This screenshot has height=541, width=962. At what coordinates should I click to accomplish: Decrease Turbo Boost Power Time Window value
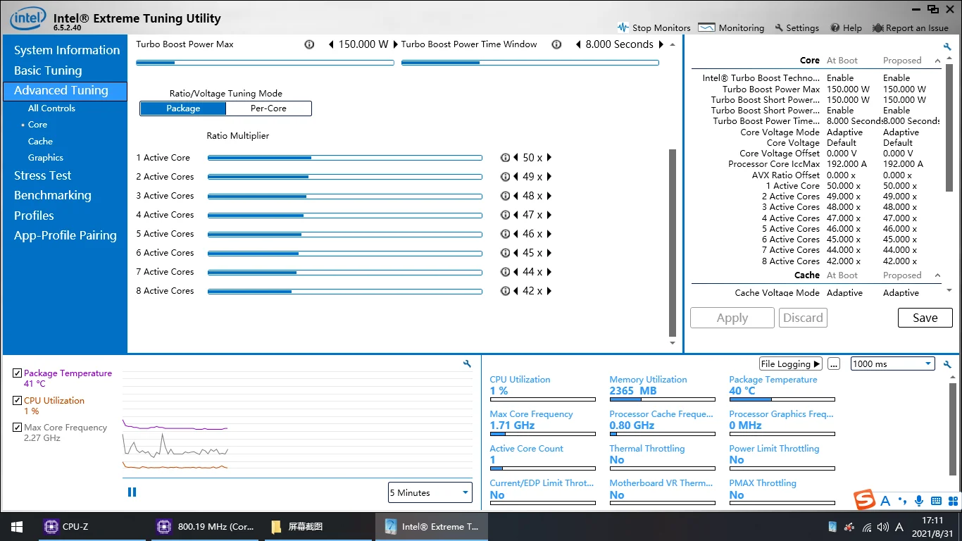[x=578, y=44]
